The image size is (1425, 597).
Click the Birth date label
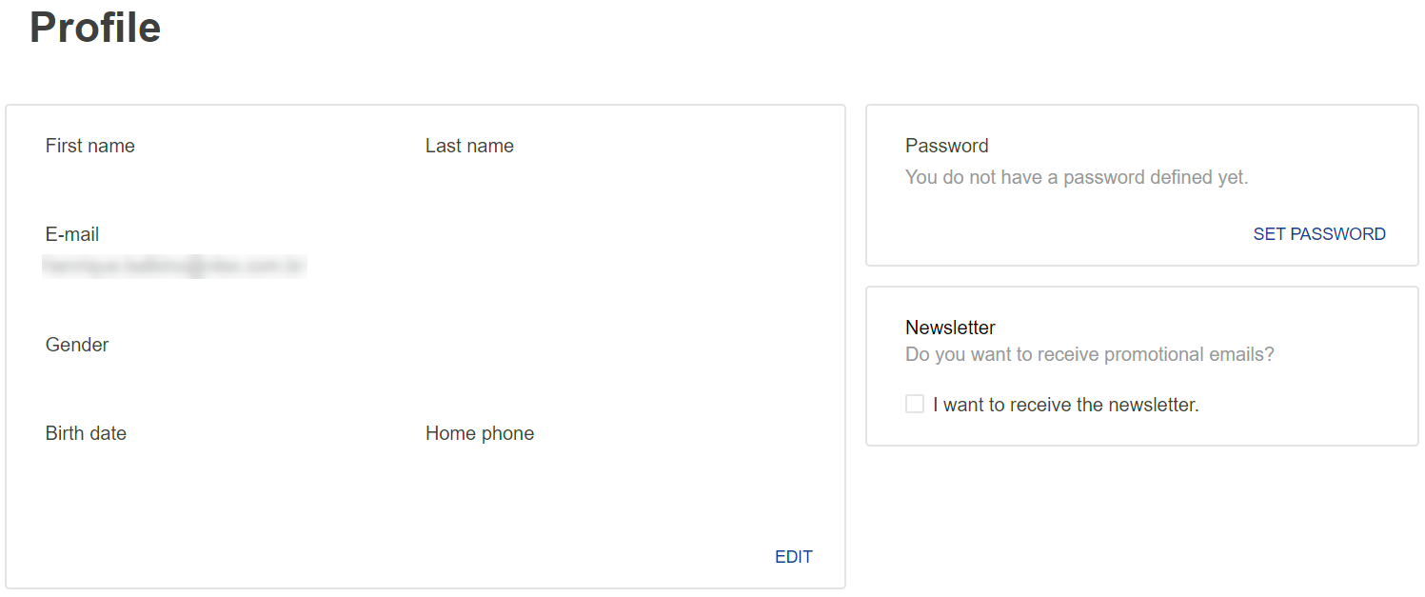point(86,433)
